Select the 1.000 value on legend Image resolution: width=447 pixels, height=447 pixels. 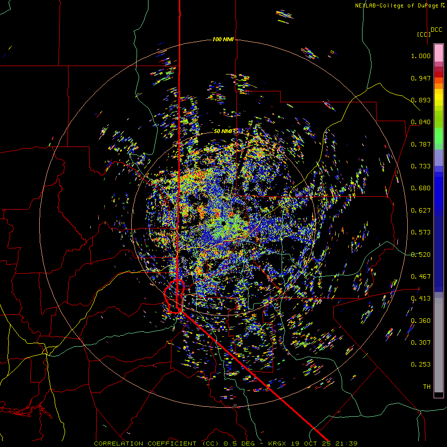(421, 56)
